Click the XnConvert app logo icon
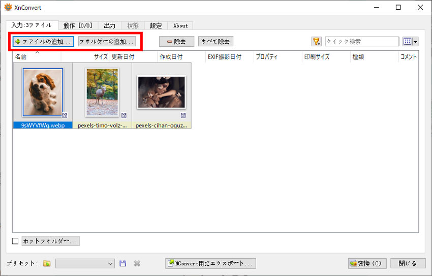432x276 pixels. pos(8,8)
